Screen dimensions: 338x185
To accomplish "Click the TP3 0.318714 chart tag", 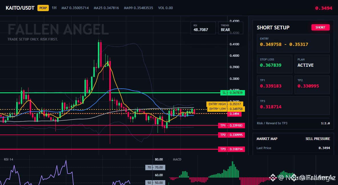I will pos(232,149).
